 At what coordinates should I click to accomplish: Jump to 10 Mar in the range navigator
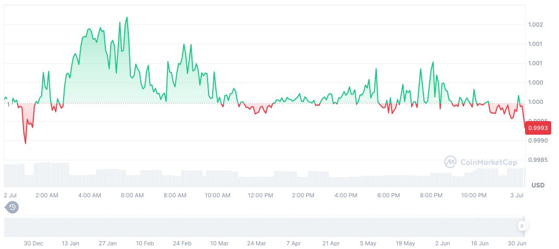point(219,243)
